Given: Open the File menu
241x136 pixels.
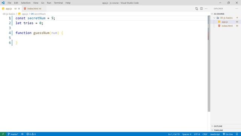Looking at the screenshot, I should (x=9, y=3).
